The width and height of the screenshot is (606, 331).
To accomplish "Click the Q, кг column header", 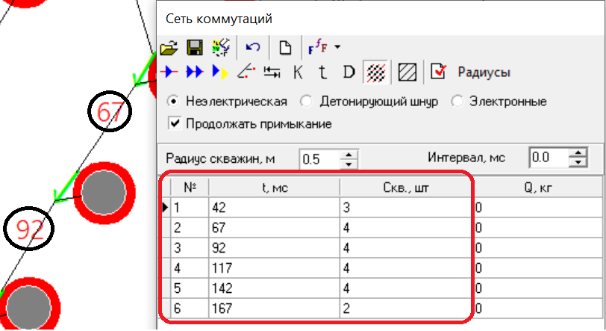I will click(538, 188).
